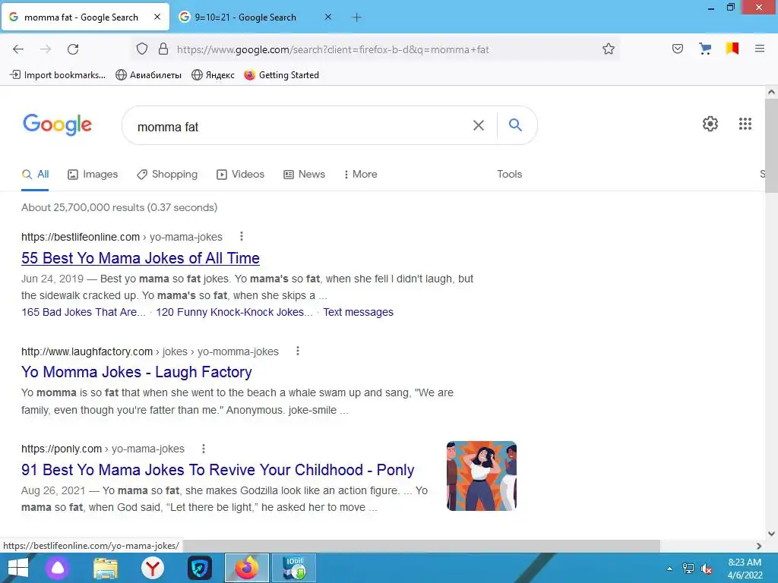Click the Firefox taskbar button

point(247,568)
